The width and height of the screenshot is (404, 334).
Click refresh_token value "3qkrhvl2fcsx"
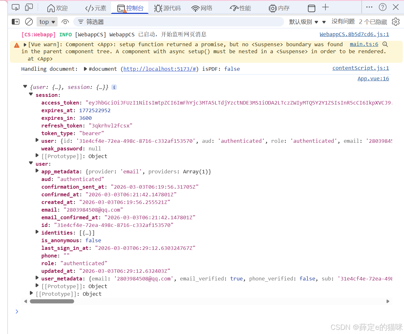tap(110, 126)
